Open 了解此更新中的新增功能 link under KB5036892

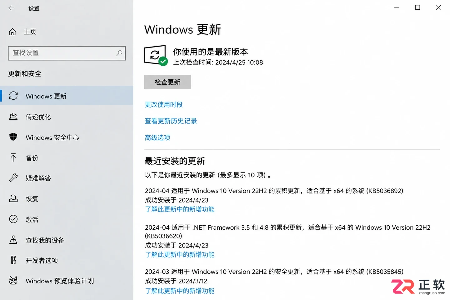[x=180, y=209]
